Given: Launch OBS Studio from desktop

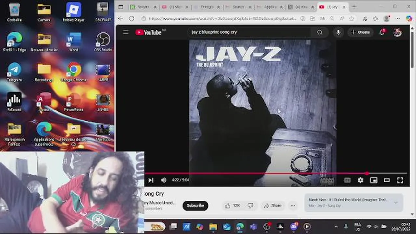Looking at the screenshot, I should (103, 42).
